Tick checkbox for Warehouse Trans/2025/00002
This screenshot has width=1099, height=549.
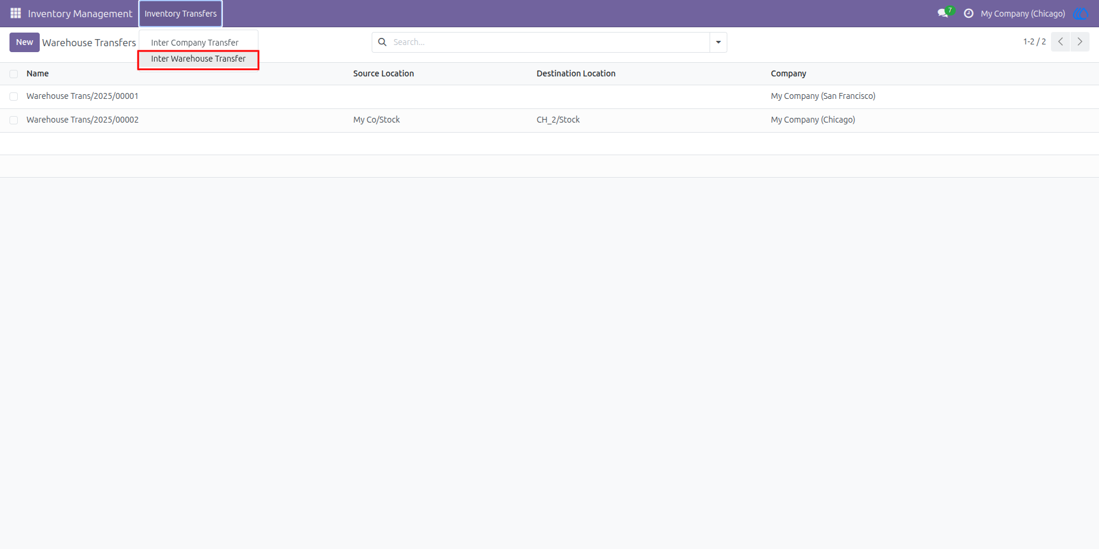point(14,120)
